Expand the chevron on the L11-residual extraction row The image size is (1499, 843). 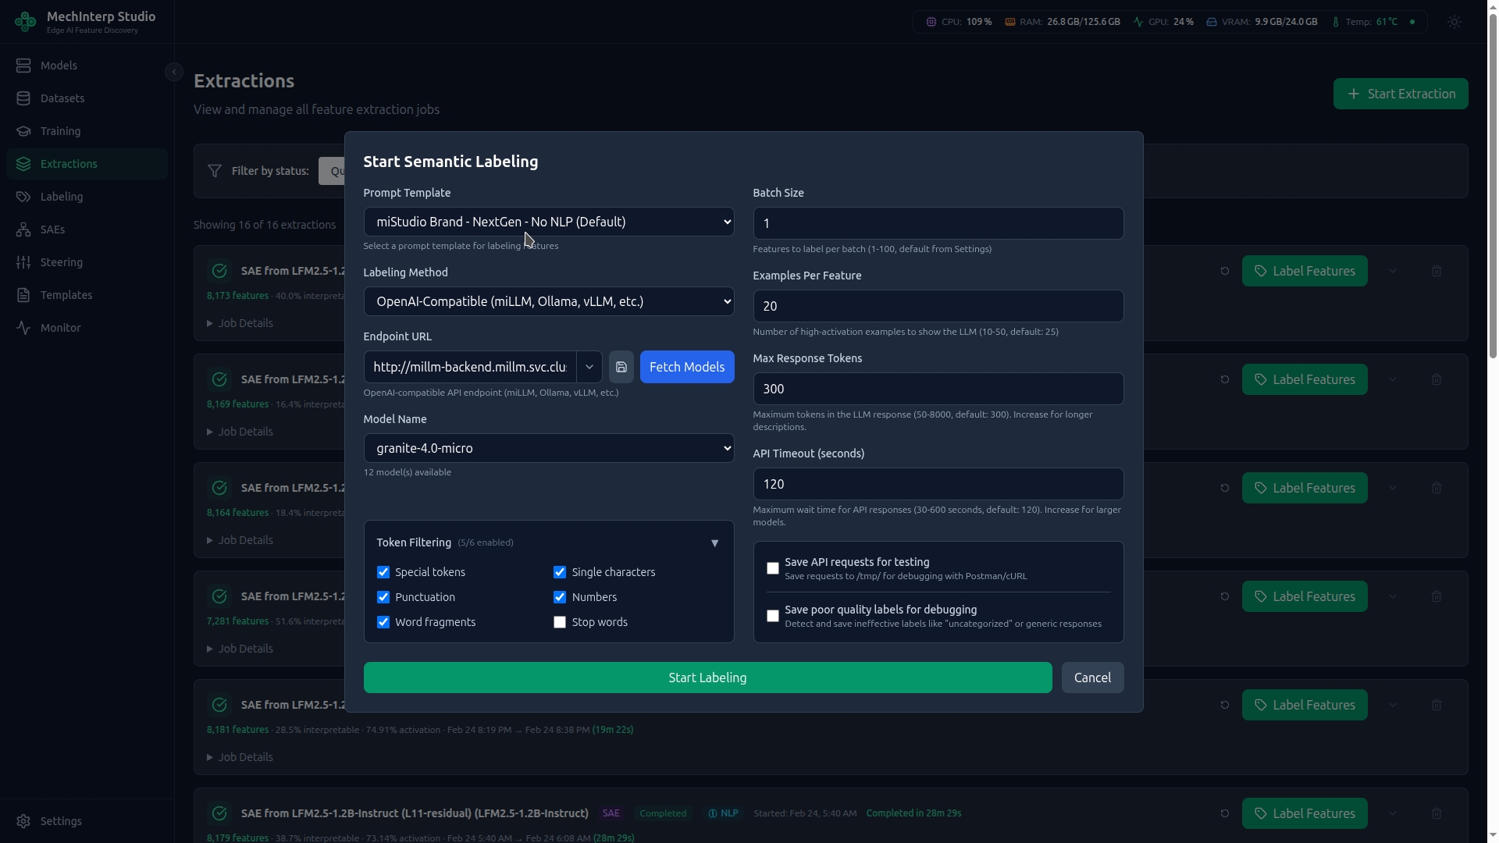click(x=1393, y=813)
